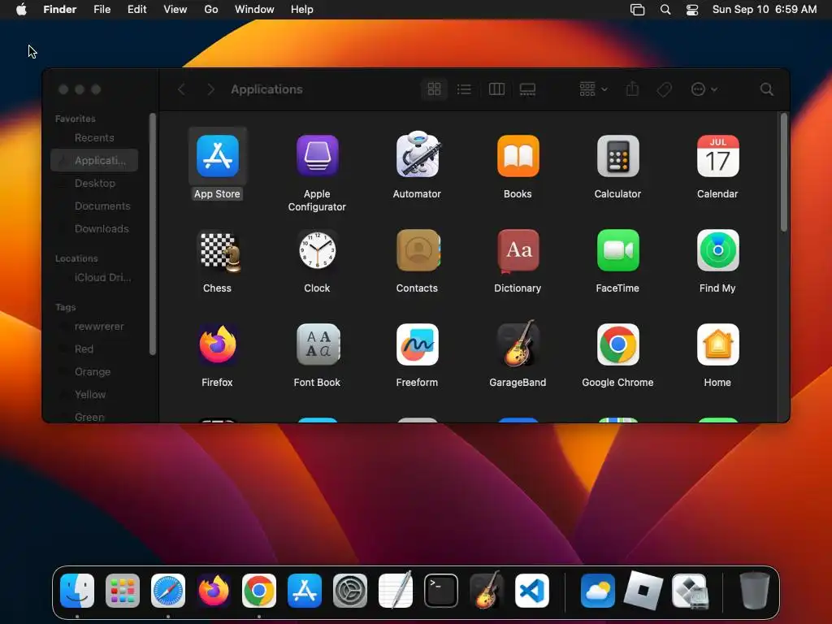Image resolution: width=832 pixels, height=624 pixels.
Task: Select the Books app icon
Action: click(518, 156)
